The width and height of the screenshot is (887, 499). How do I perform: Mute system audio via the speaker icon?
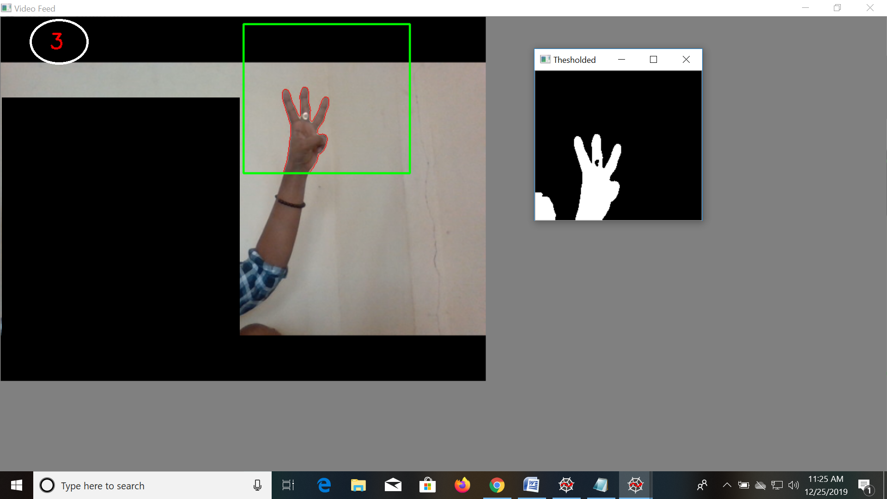pos(794,485)
